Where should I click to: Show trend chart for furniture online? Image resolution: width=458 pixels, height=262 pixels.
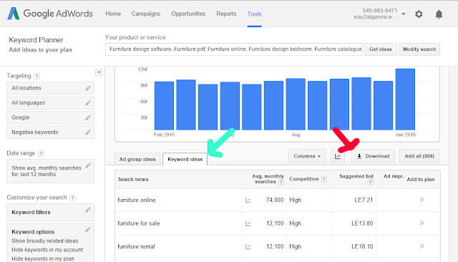click(248, 200)
